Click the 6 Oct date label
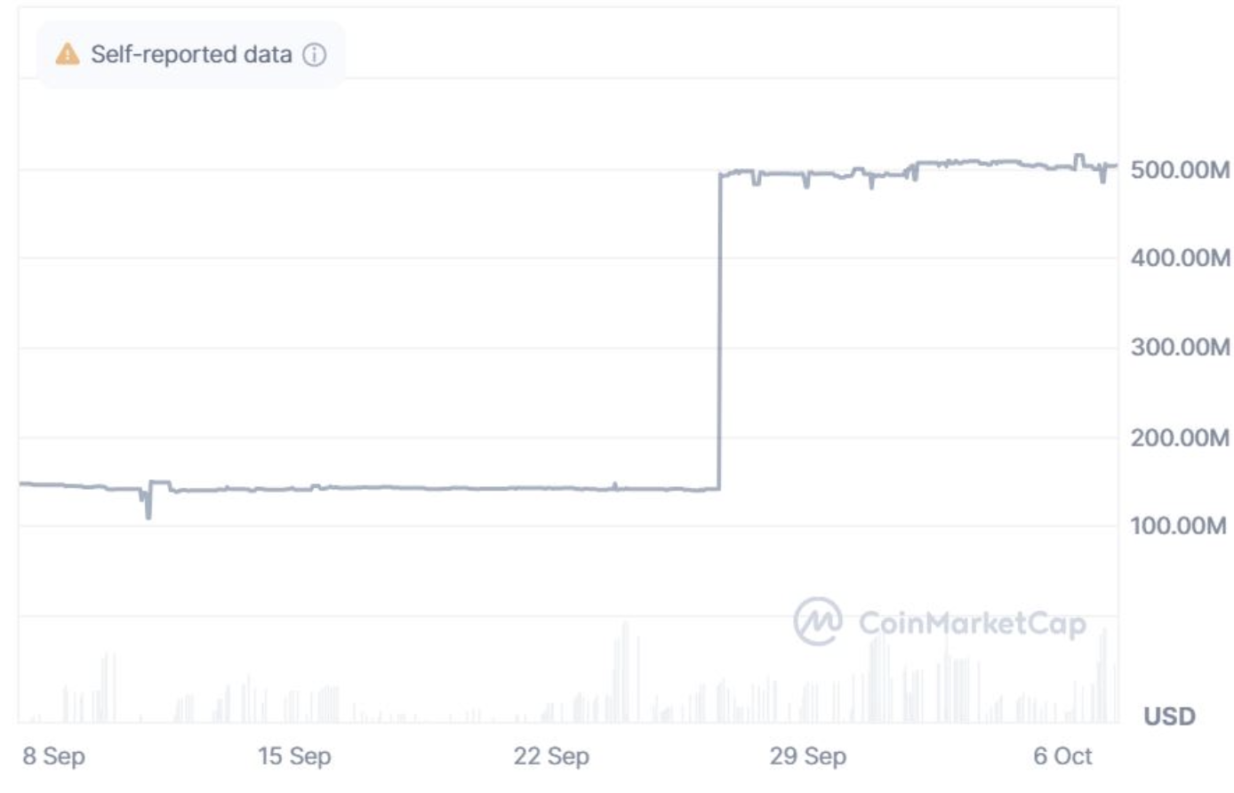The height and width of the screenshot is (793, 1234). point(1062,756)
